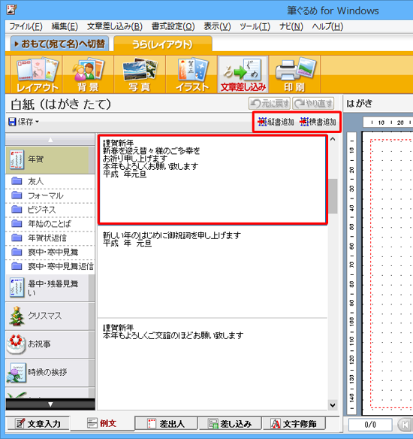Screen dimensions: 413x439
Task: Click the やり直す redo button
Action: point(313,104)
